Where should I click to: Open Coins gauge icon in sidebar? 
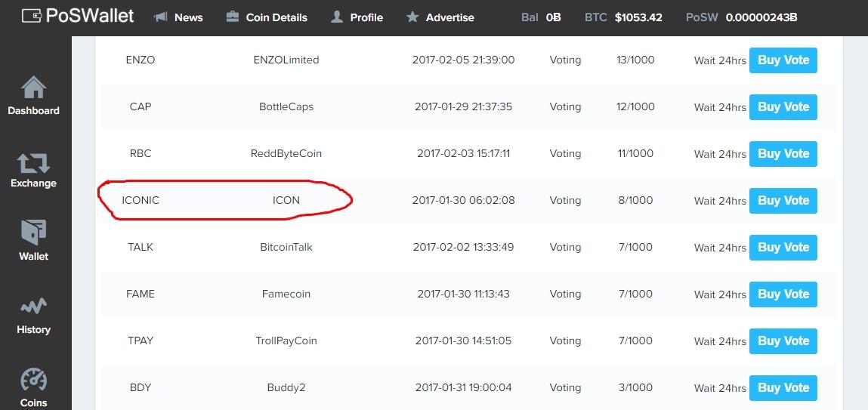33,379
